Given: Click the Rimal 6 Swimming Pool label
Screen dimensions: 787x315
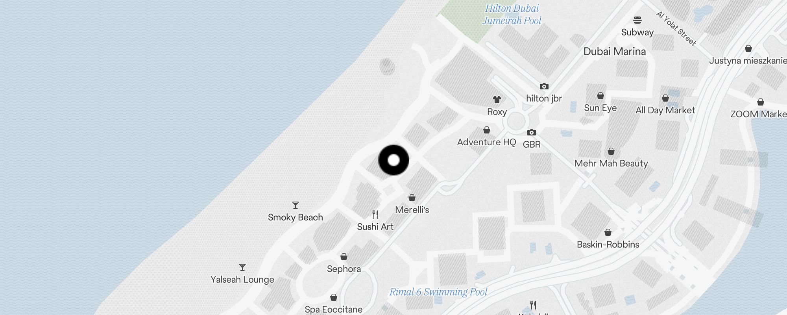Looking at the screenshot, I should (x=438, y=292).
